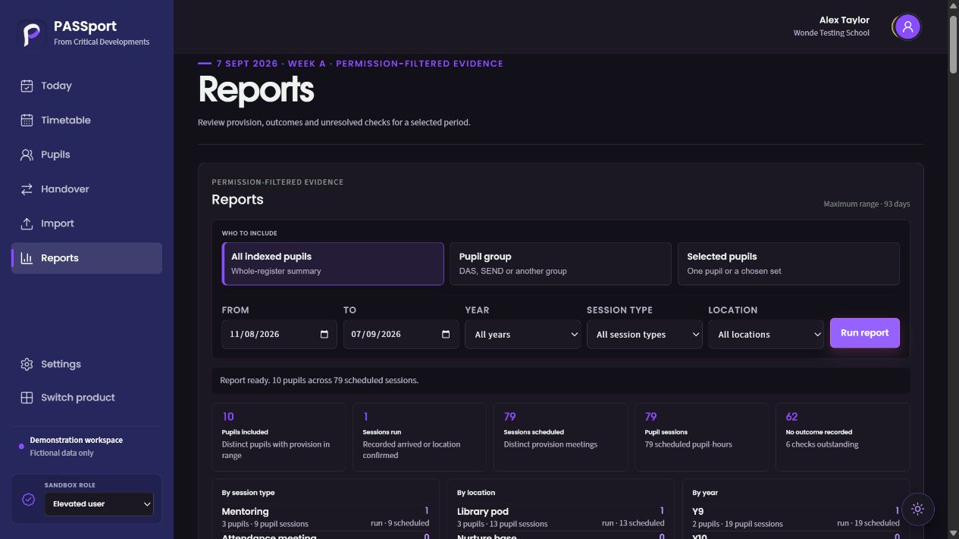Click the sandbox role shield check icon
This screenshot has height=539, width=959.
(x=29, y=500)
